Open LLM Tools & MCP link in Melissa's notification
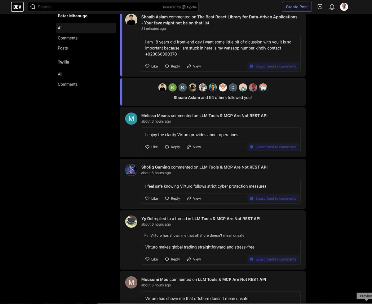Screen dimensions: 372x304 pyautogui.click(x=233, y=115)
